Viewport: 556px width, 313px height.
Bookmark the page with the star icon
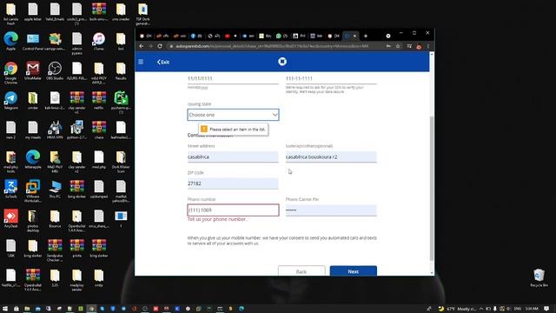pyautogui.click(x=398, y=46)
